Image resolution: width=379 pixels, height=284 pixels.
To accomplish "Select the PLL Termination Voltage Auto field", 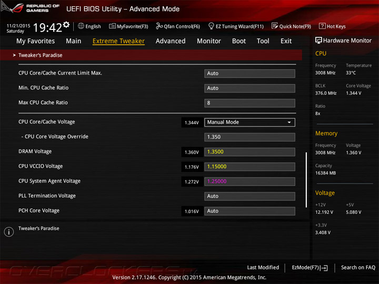I will pos(250,196).
